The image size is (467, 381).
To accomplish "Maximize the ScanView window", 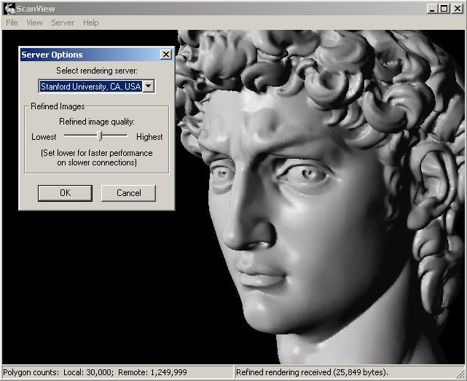I will click(x=444, y=9).
